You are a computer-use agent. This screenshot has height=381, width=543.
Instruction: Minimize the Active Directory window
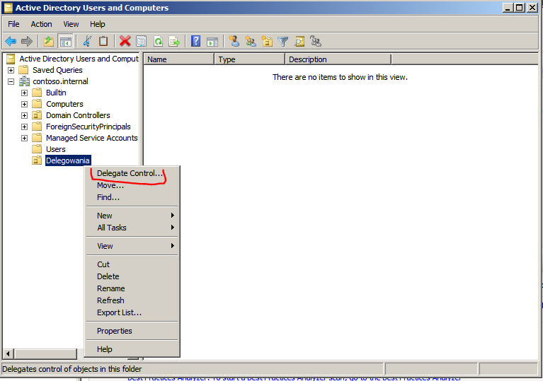pos(508,8)
